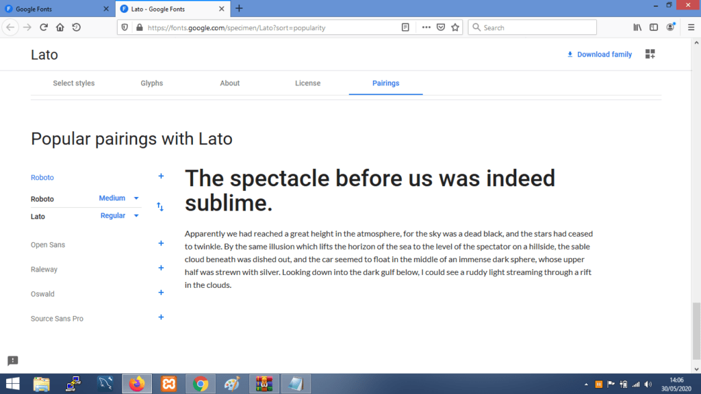Image resolution: width=701 pixels, height=394 pixels.
Task: Open Firefox account icon
Action: 670,27
